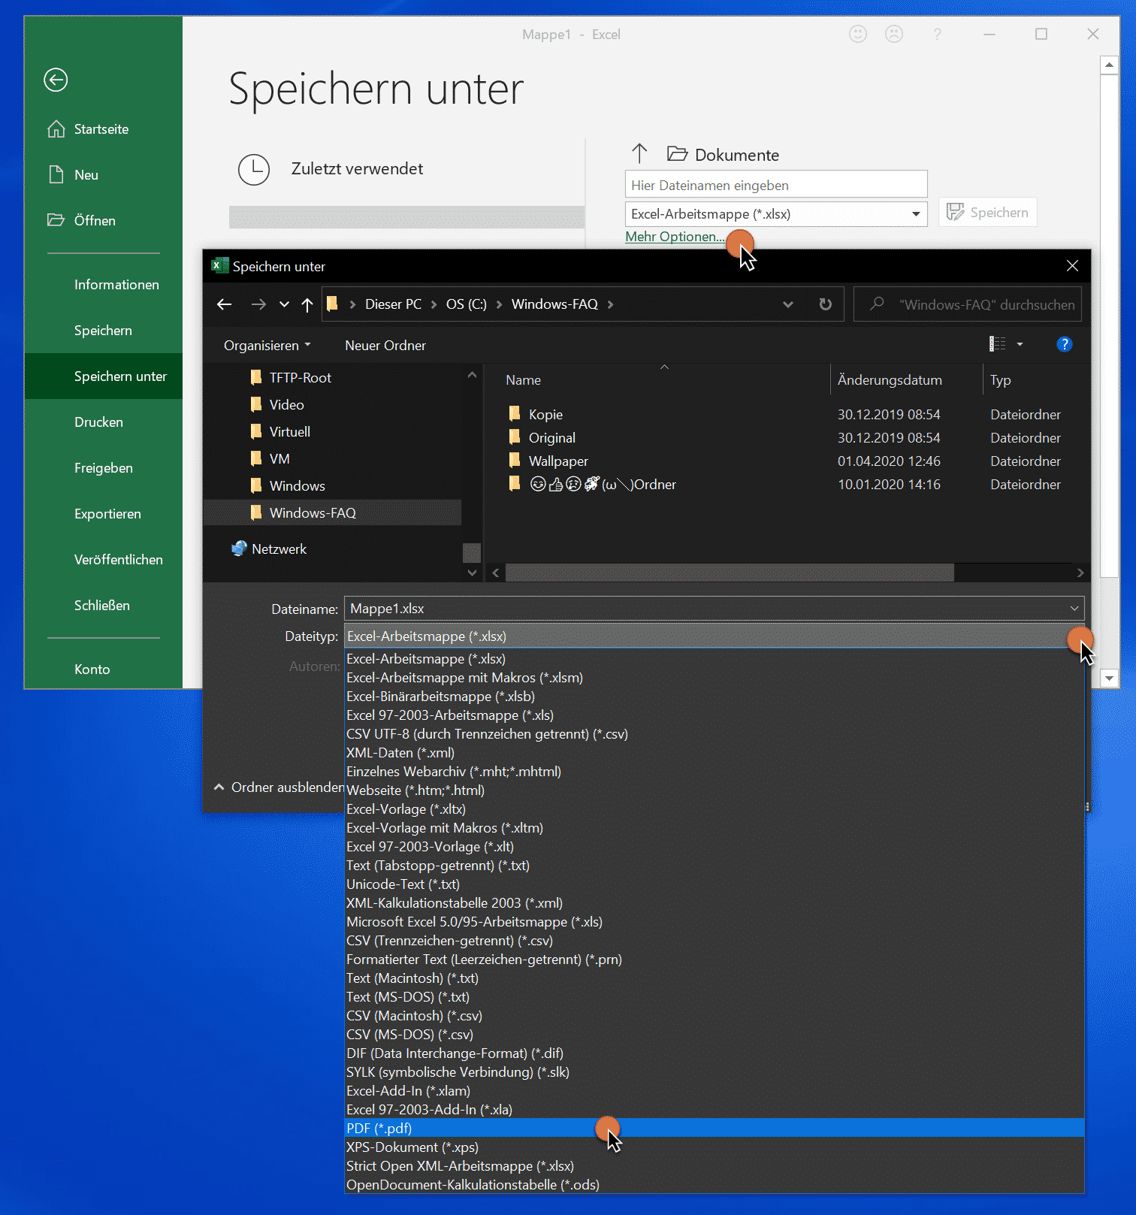Open recent locations chevron in the dialog

tap(284, 304)
